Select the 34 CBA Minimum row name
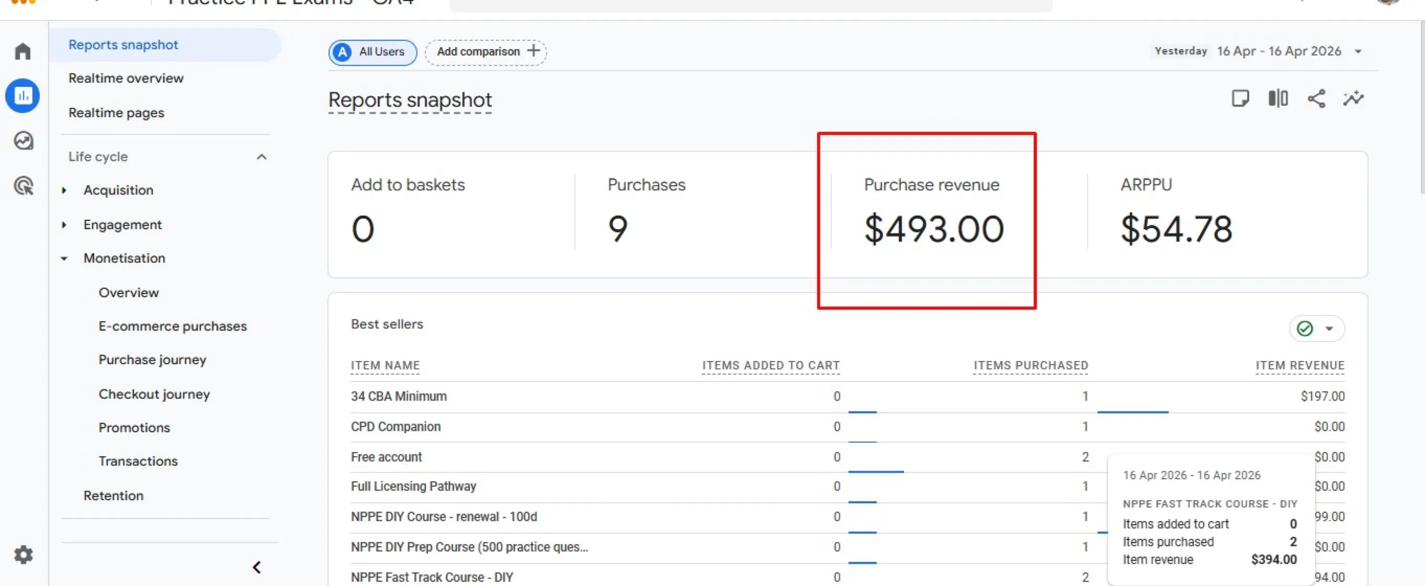This screenshot has height=586, width=1425. point(398,396)
